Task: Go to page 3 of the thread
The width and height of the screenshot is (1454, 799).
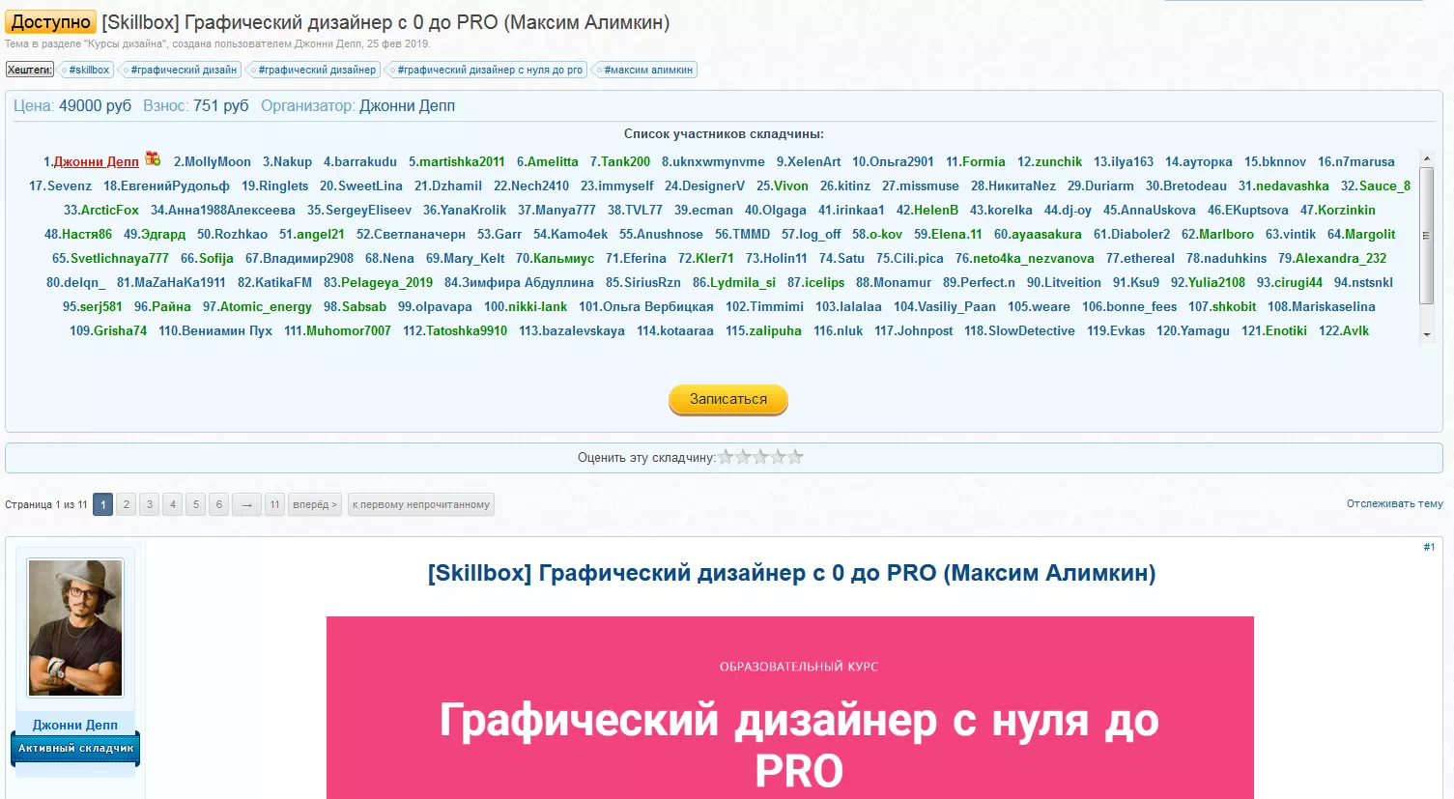Action: (x=150, y=504)
